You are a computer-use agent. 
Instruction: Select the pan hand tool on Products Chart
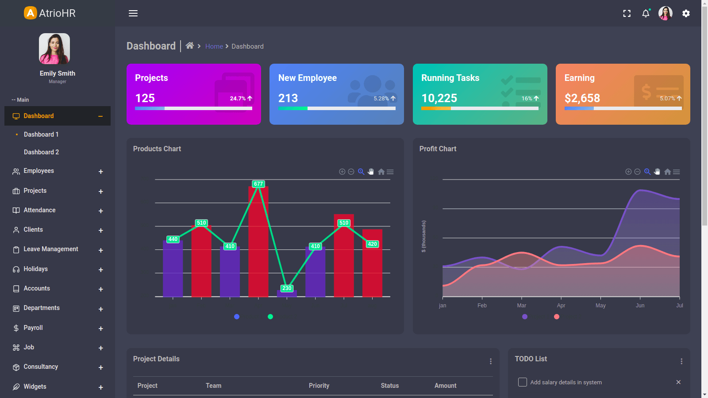[371, 172]
